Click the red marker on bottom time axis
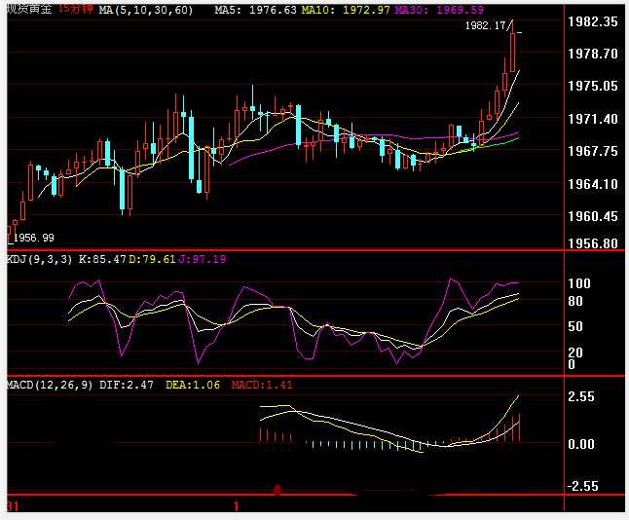Screen dimensions: 629x520 click(x=277, y=490)
